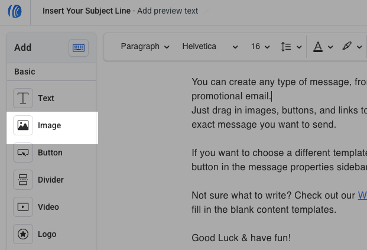Follow the blue link after 'Check out our'
This screenshot has width=367, height=250.
[362, 195]
